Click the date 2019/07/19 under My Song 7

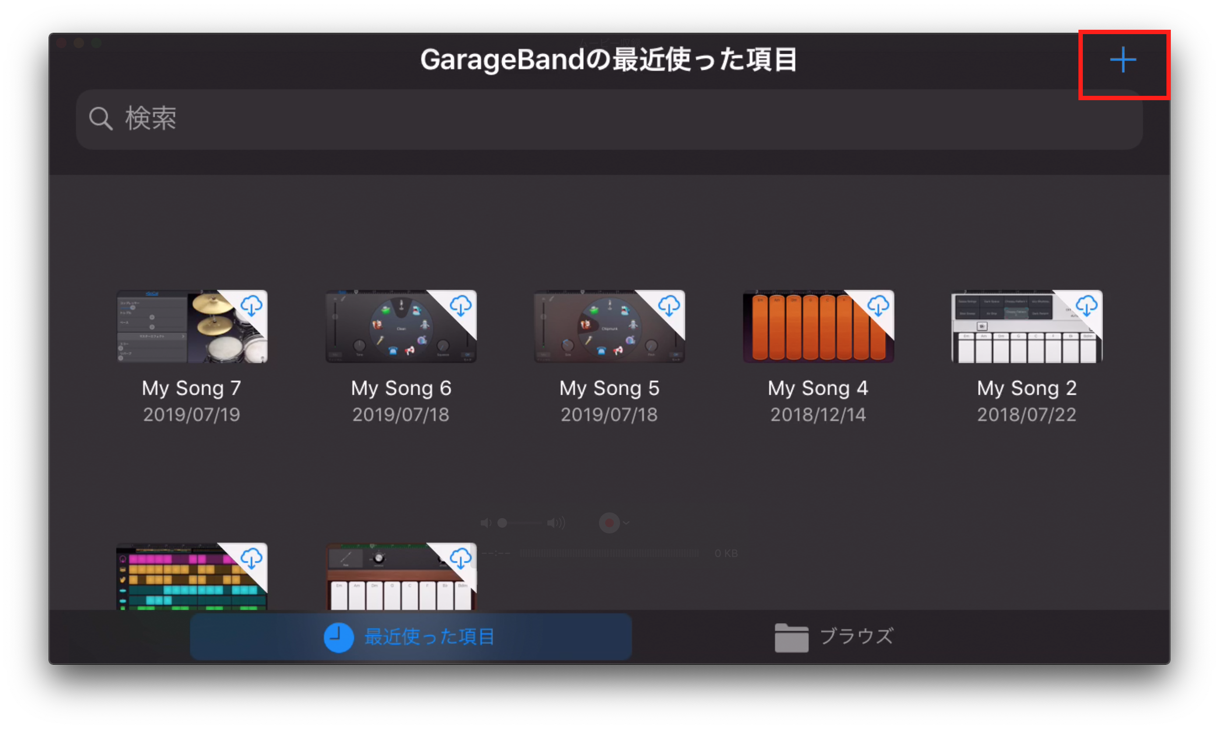coord(192,415)
